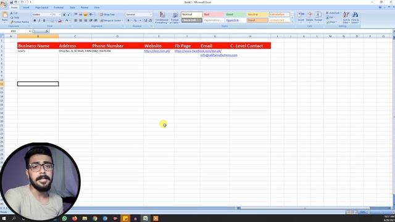The image size is (395, 222).
Task: Click the AutoSum sigma button
Action: click(333, 13)
